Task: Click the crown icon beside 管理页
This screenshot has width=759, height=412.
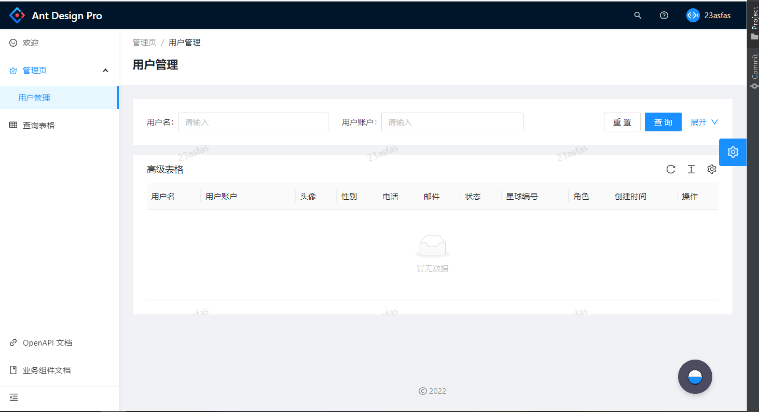Action: tap(13, 70)
